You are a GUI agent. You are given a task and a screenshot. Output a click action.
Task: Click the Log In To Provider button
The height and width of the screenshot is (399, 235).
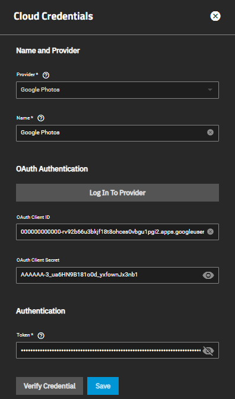coord(117,193)
